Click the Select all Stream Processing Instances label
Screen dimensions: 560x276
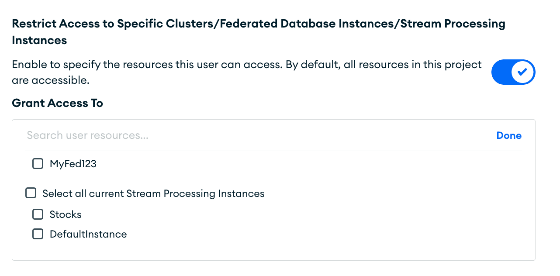(153, 193)
